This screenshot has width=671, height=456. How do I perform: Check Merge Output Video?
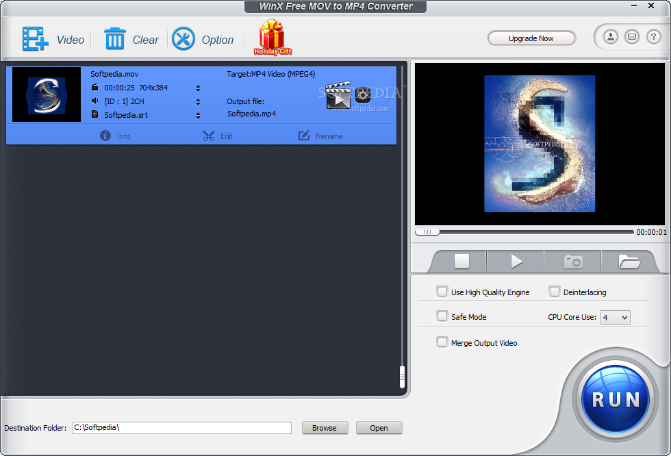pyautogui.click(x=442, y=342)
